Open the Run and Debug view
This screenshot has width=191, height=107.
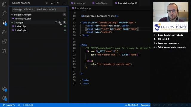point(4,32)
